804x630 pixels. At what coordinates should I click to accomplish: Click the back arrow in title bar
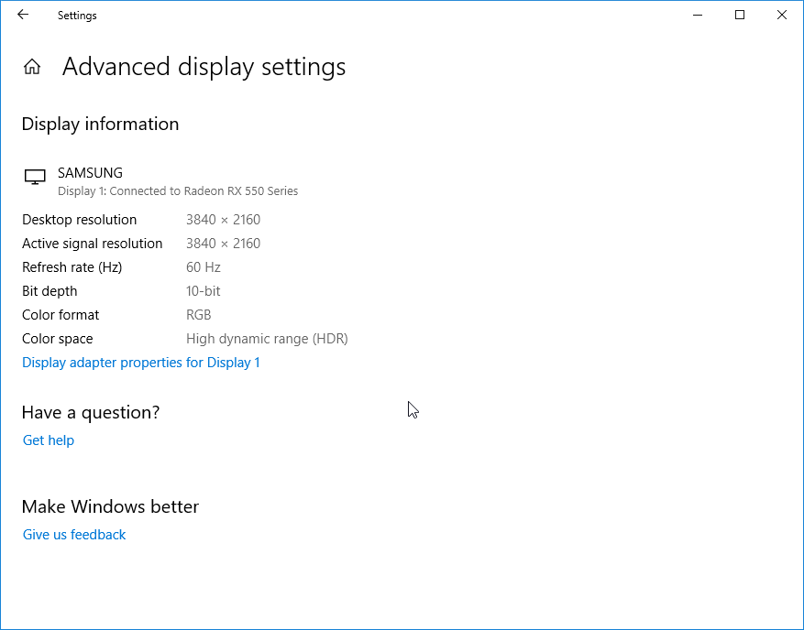(23, 15)
